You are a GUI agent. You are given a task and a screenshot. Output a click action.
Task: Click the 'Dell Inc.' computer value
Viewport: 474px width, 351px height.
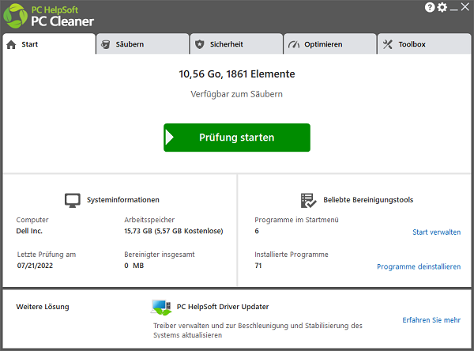pyautogui.click(x=29, y=231)
